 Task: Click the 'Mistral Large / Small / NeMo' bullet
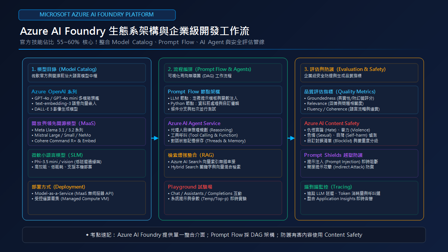click(x=61, y=135)
